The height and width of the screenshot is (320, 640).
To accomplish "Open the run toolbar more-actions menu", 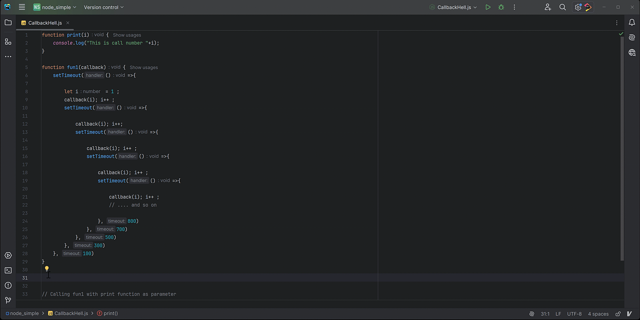I will point(514,7).
